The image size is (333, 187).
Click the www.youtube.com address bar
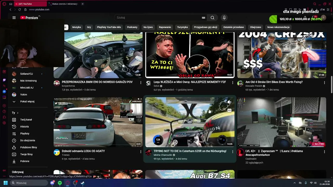39,10
